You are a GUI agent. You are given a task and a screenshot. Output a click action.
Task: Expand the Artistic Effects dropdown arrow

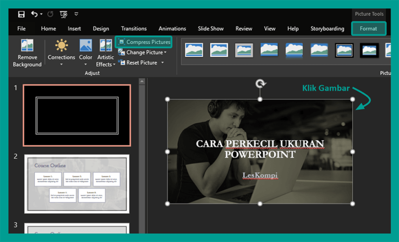[114, 65]
